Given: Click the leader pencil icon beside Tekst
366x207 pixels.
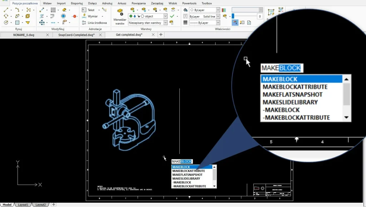Looking at the screenshot, I should tap(104, 10).
